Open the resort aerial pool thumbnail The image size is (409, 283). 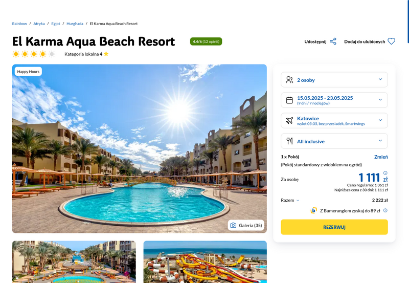click(74, 262)
